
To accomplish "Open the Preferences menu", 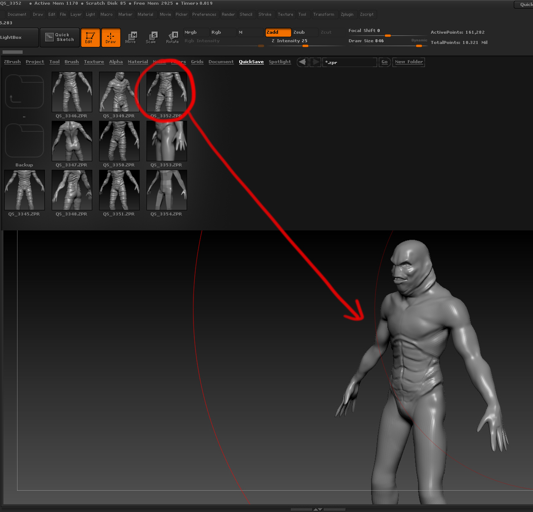I will click(x=204, y=14).
